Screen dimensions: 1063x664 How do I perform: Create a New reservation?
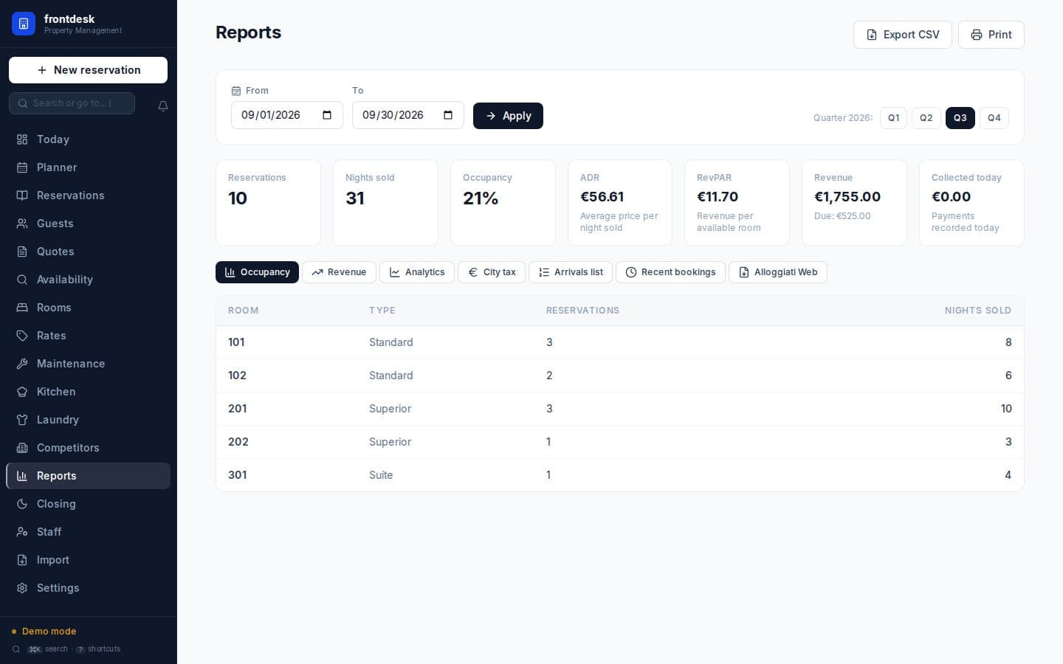(x=88, y=70)
